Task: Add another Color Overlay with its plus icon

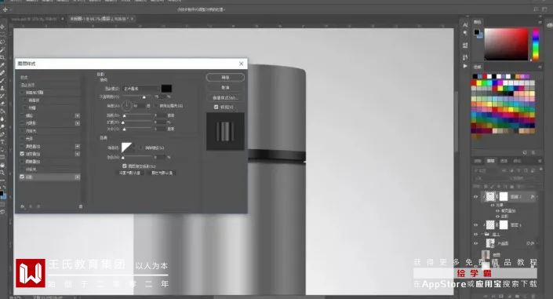Action: click(x=77, y=146)
